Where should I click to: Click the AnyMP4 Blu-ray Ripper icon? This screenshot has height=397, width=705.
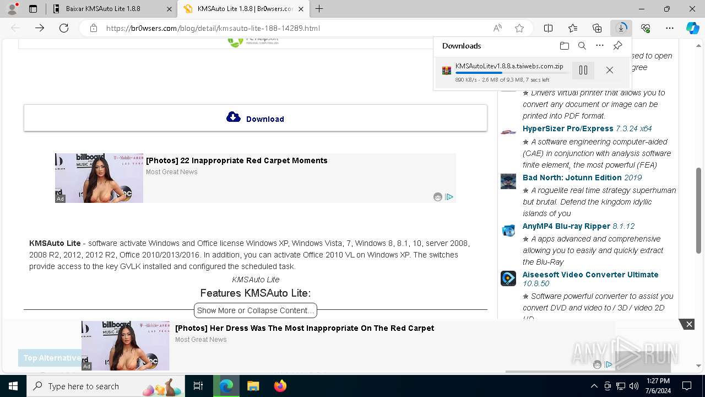pyautogui.click(x=508, y=230)
